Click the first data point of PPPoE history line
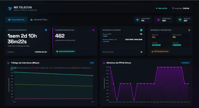 point(110,67)
